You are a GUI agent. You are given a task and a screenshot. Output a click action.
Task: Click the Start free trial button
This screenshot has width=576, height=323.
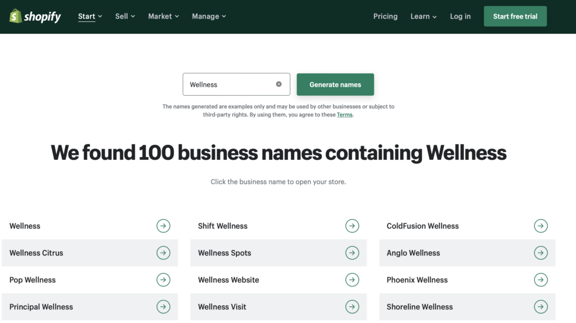(x=515, y=16)
